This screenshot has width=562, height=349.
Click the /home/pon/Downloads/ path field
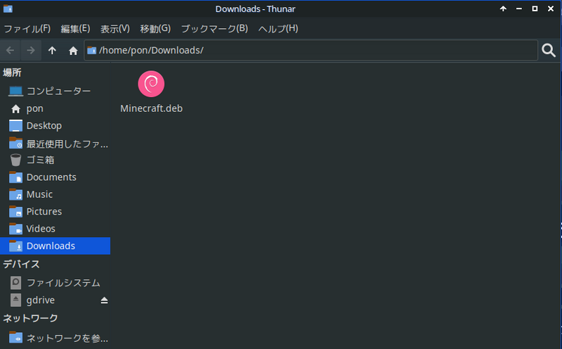(311, 50)
